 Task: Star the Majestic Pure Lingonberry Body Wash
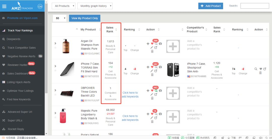tap(55, 117)
